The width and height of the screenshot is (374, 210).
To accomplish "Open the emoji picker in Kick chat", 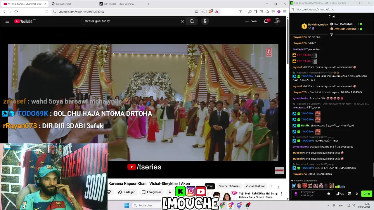I will (328, 194).
